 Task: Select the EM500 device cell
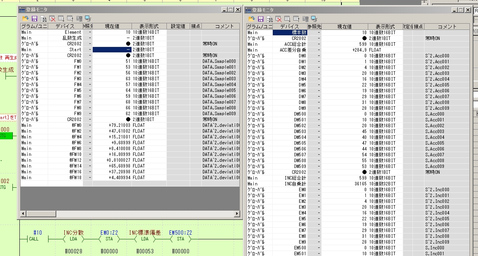coord(289,248)
